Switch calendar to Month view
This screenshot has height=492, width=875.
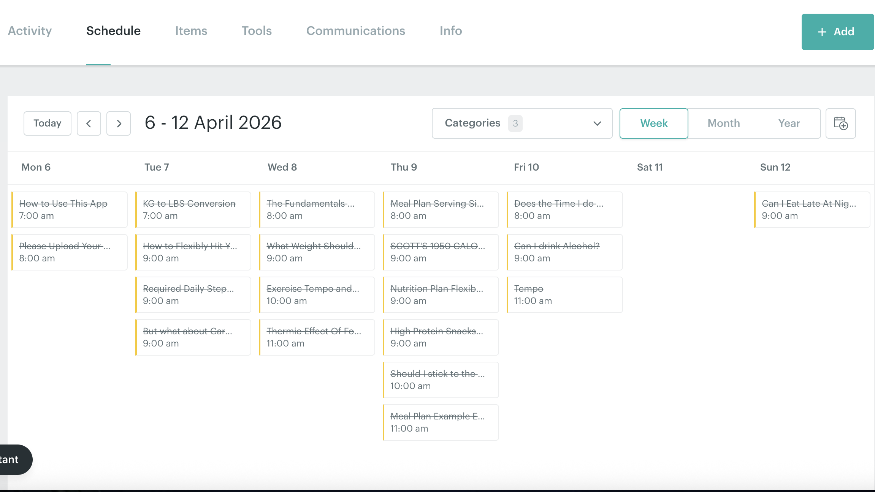pyautogui.click(x=723, y=123)
